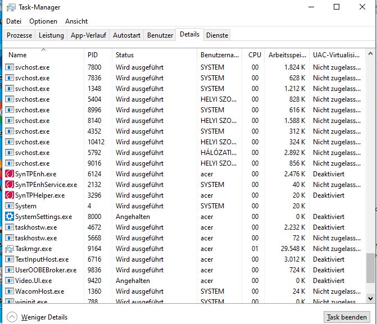Click PID value 6124
Image resolution: width=377 pixels, height=324 pixels.
(94, 174)
